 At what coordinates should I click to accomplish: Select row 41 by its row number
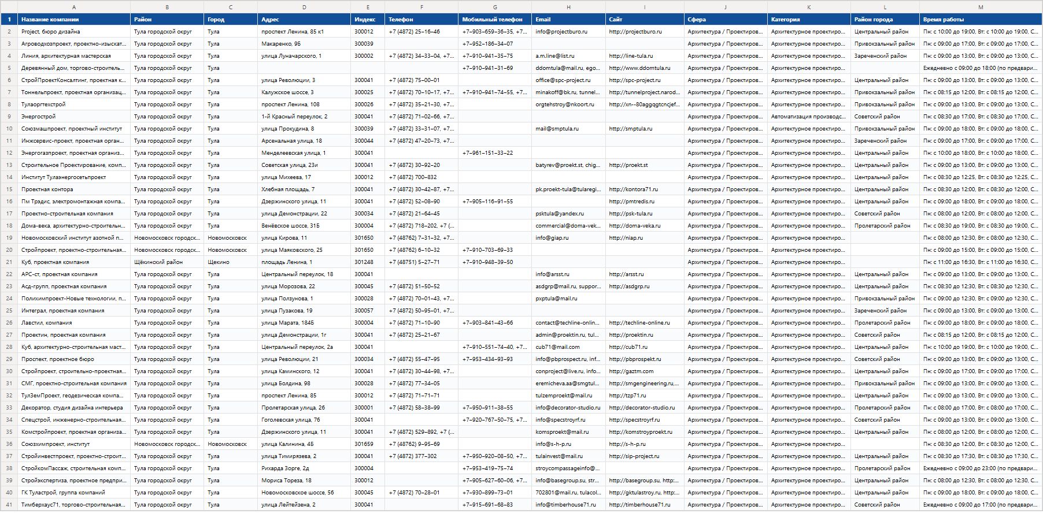9,505
